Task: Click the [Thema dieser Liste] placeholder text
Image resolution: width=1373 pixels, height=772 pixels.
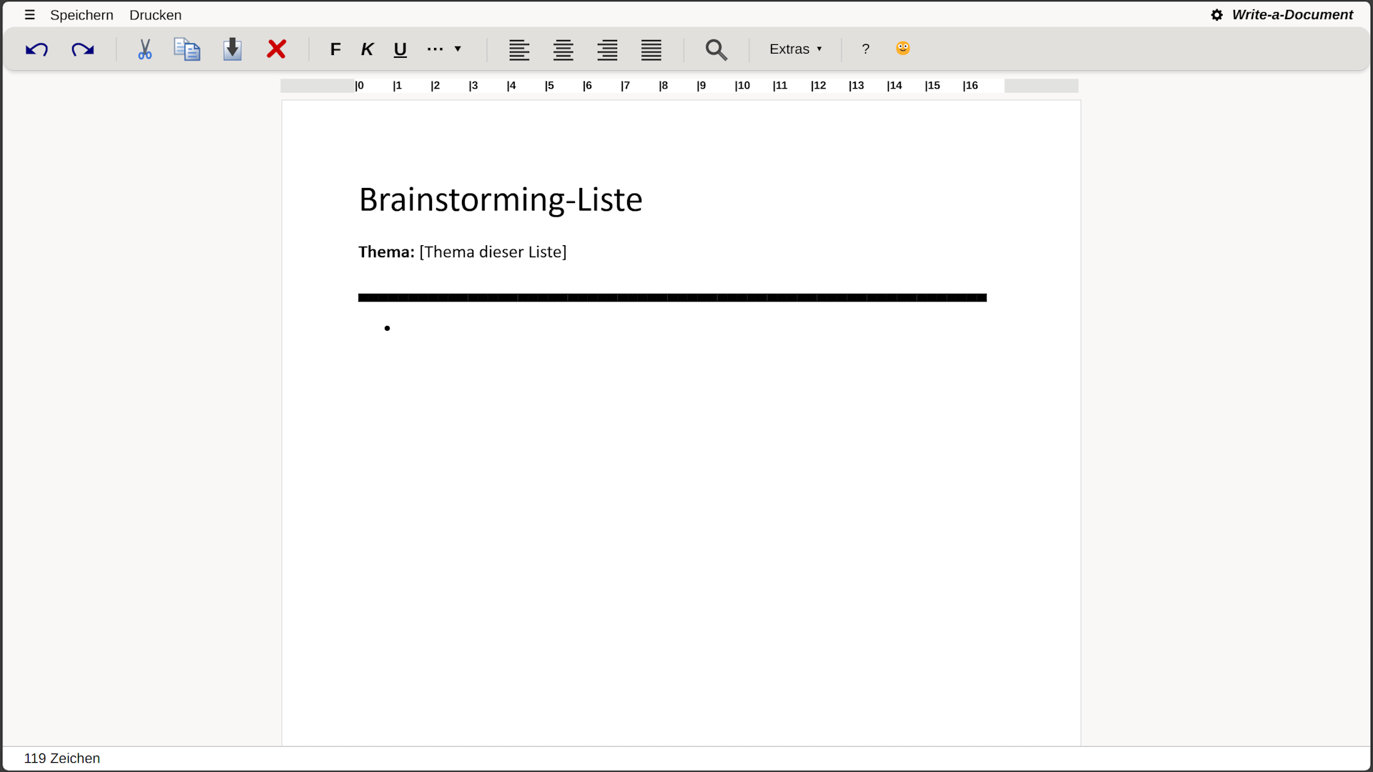Action: [x=493, y=252]
